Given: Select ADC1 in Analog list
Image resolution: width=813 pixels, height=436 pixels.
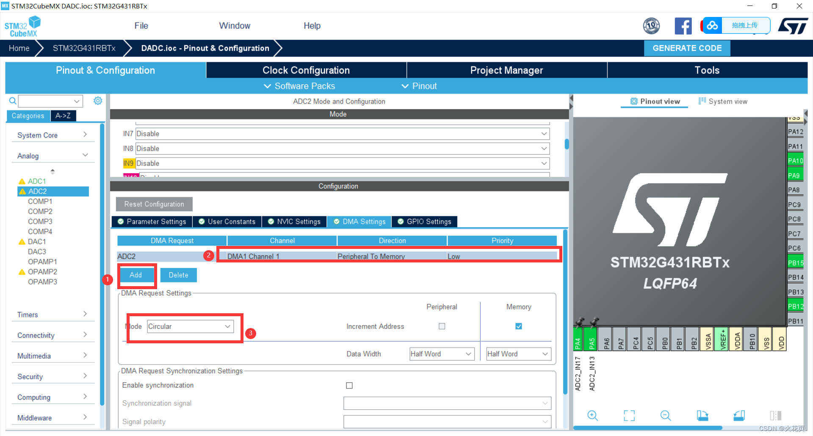Looking at the screenshot, I should [37, 181].
